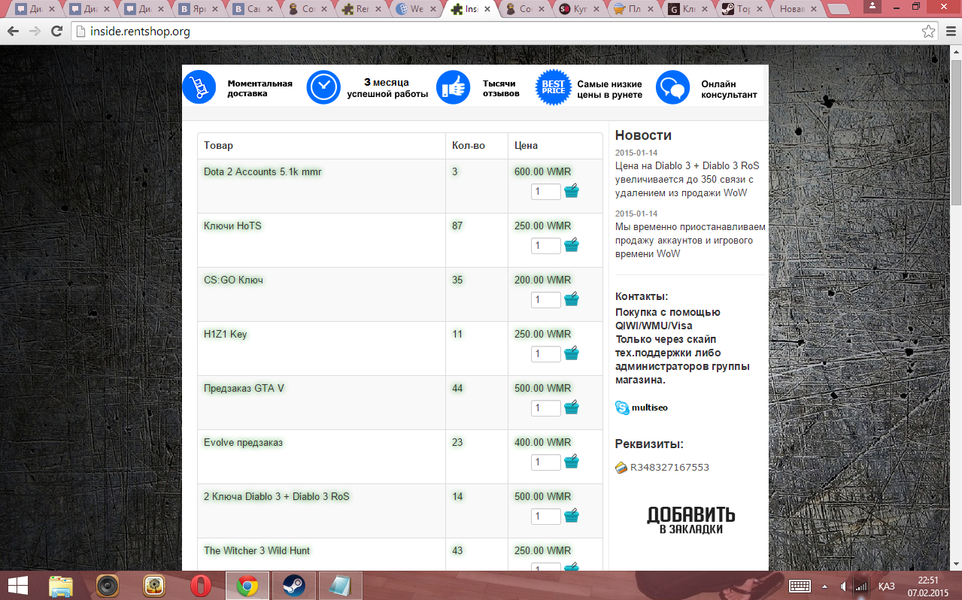The width and height of the screenshot is (962, 600).
Task: Click the 'multiseo' Skype contact name
Action: point(650,408)
